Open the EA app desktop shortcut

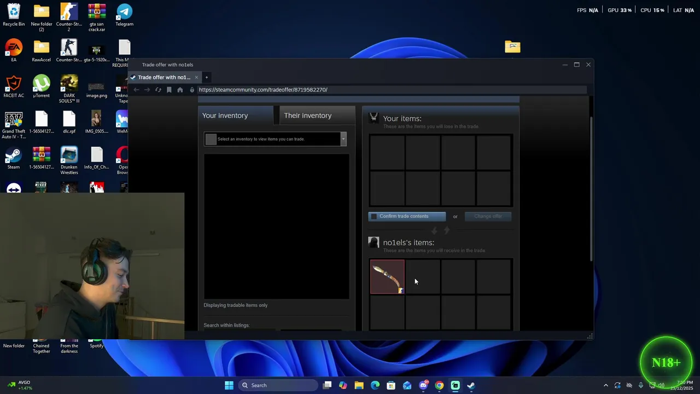point(14,51)
